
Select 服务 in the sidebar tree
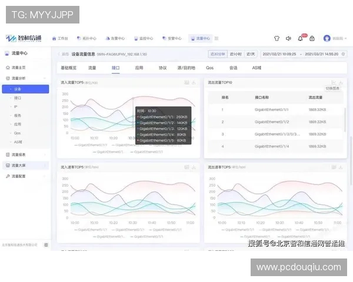[18, 115]
